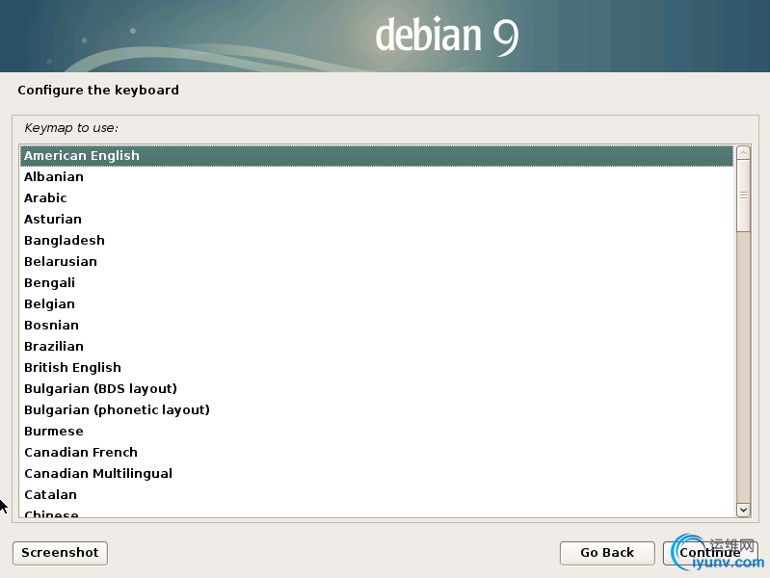The height and width of the screenshot is (578, 770).
Task: Select Bulgarian (phonetic layout)
Action: click(x=377, y=410)
